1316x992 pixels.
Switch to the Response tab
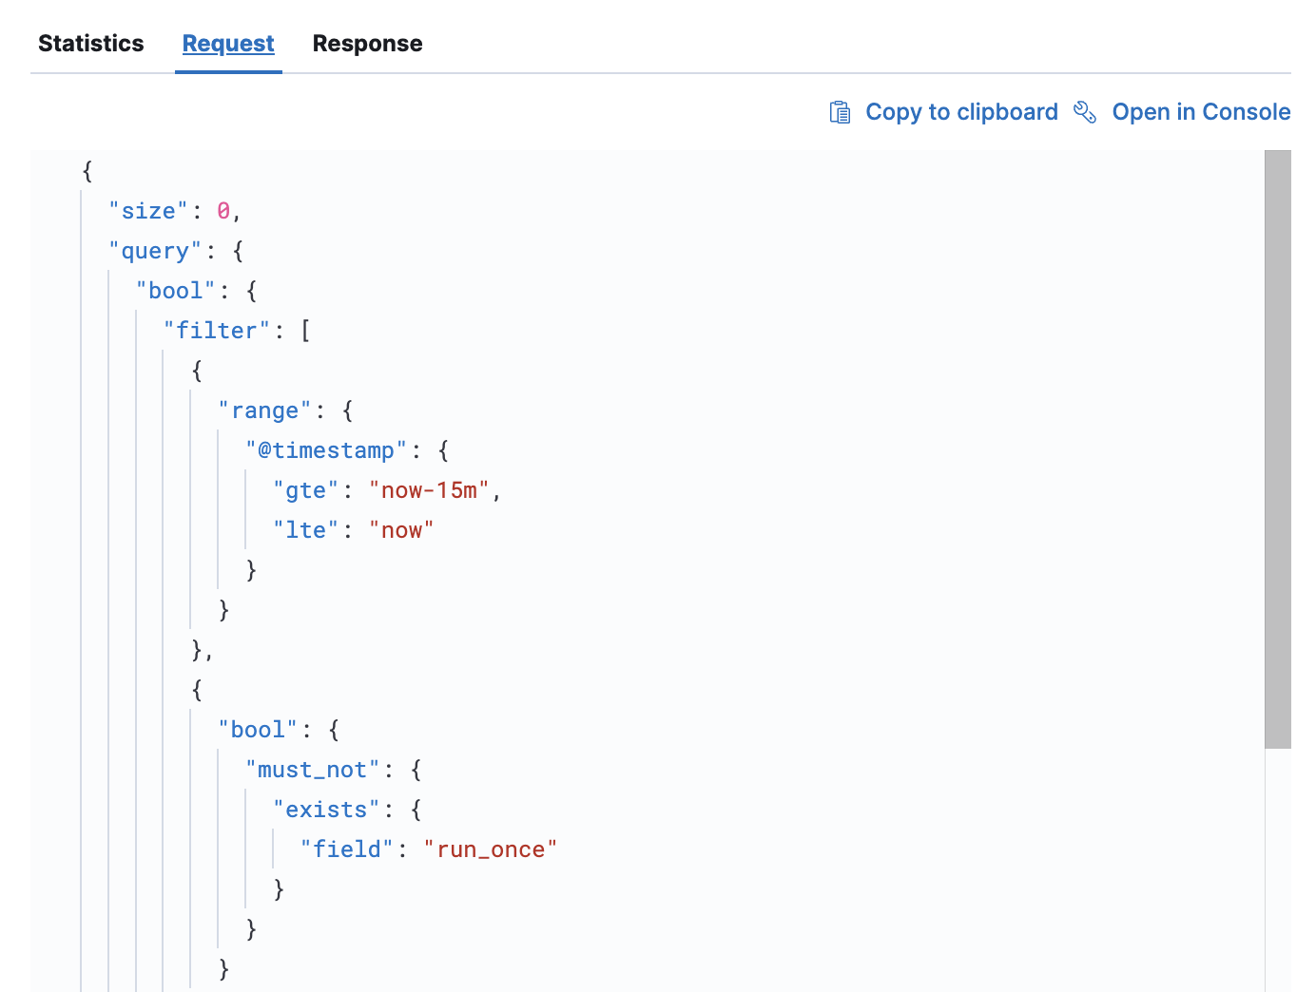[x=367, y=43]
